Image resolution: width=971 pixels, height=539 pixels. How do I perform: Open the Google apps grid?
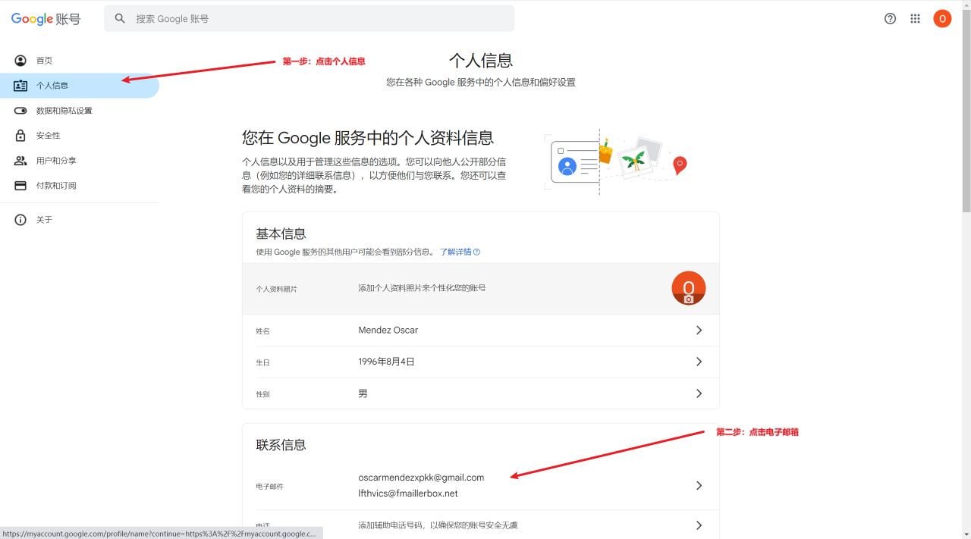coord(915,19)
